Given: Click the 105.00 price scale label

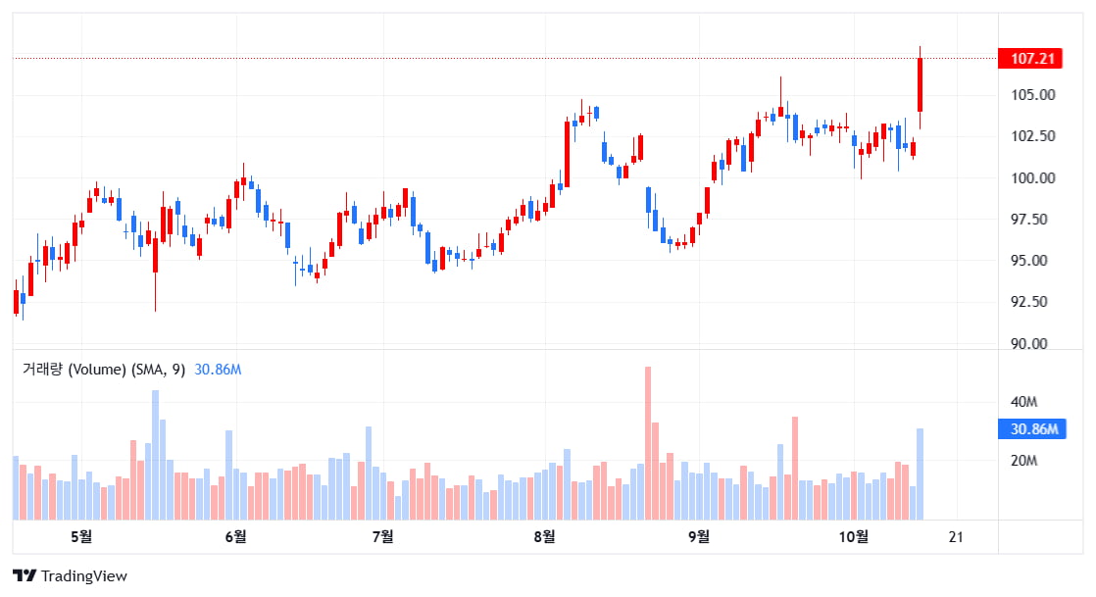Looking at the screenshot, I should pyautogui.click(x=1033, y=95).
